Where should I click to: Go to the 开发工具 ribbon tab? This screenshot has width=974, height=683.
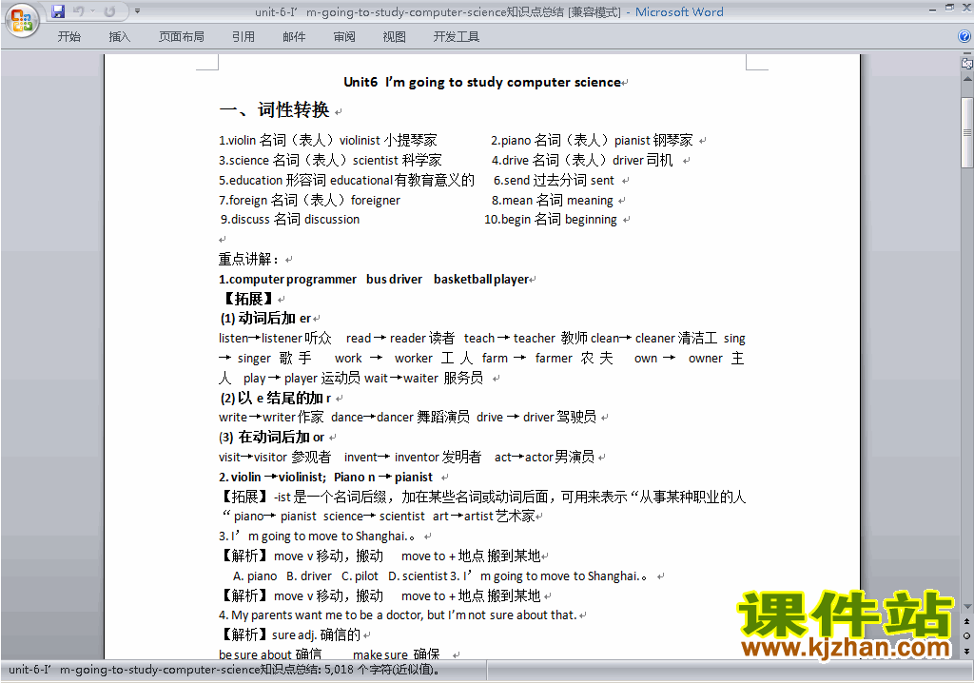[456, 37]
